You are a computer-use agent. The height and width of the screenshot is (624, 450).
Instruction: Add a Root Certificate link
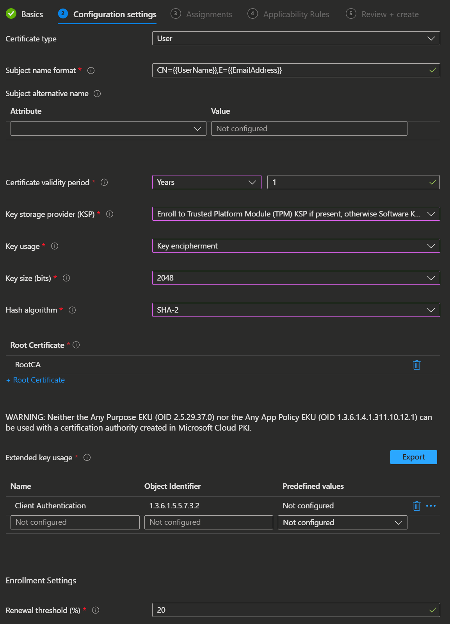(36, 380)
